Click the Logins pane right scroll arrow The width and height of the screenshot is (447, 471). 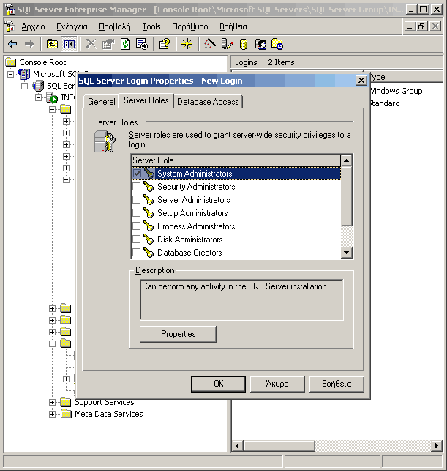pyautogui.click(x=437, y=446)
